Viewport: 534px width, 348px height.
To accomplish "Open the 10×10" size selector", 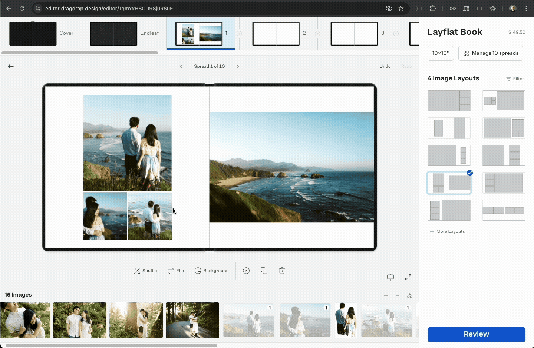I will pyautogui.click(x=441, y=53).
